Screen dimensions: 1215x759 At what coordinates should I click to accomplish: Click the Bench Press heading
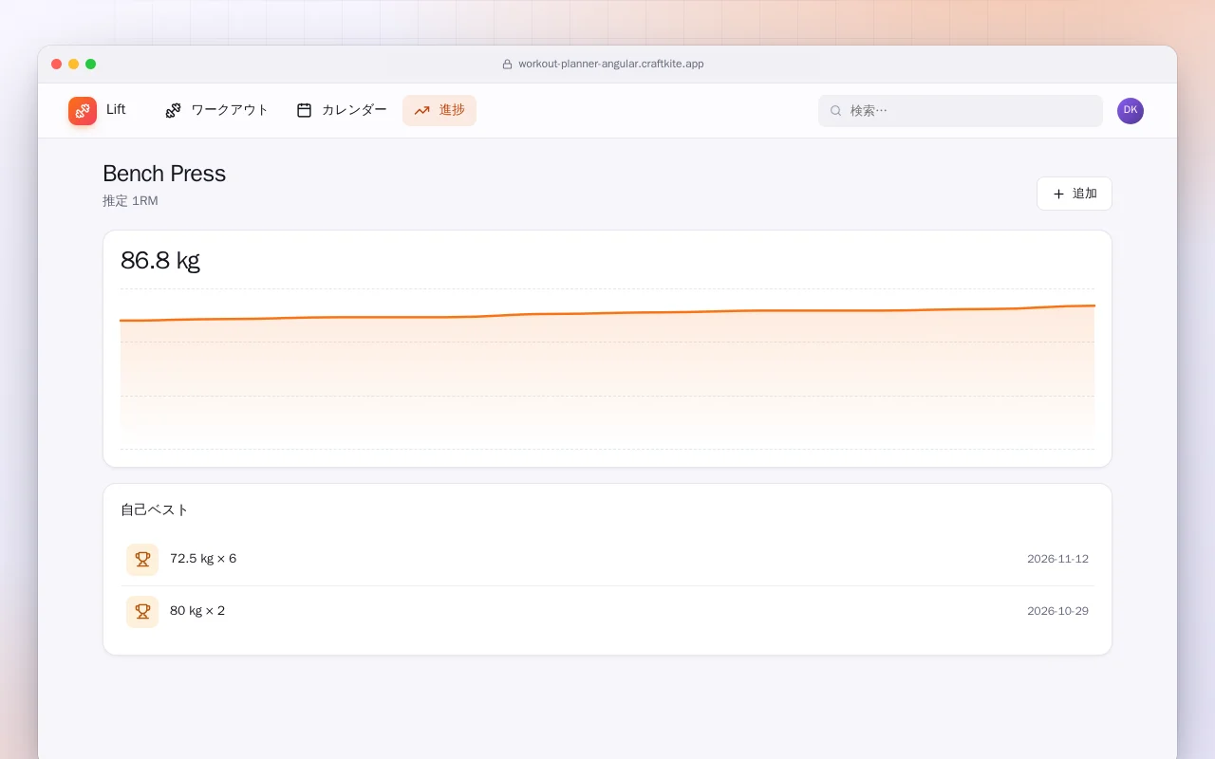[x=164, y=174]
